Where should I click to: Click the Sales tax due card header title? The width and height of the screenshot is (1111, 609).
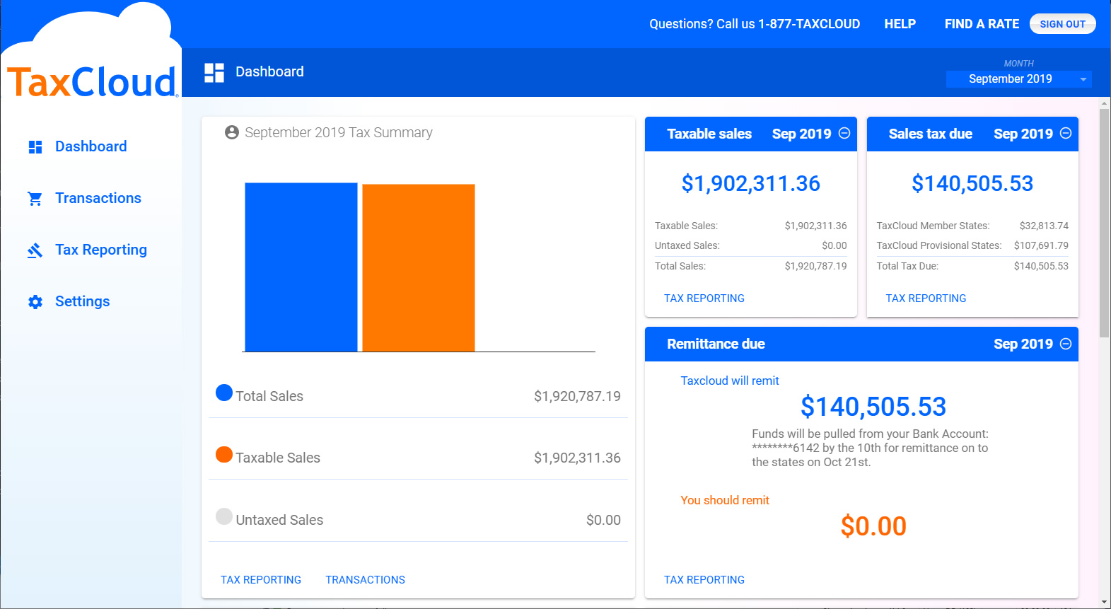click(x=930, y=134)
